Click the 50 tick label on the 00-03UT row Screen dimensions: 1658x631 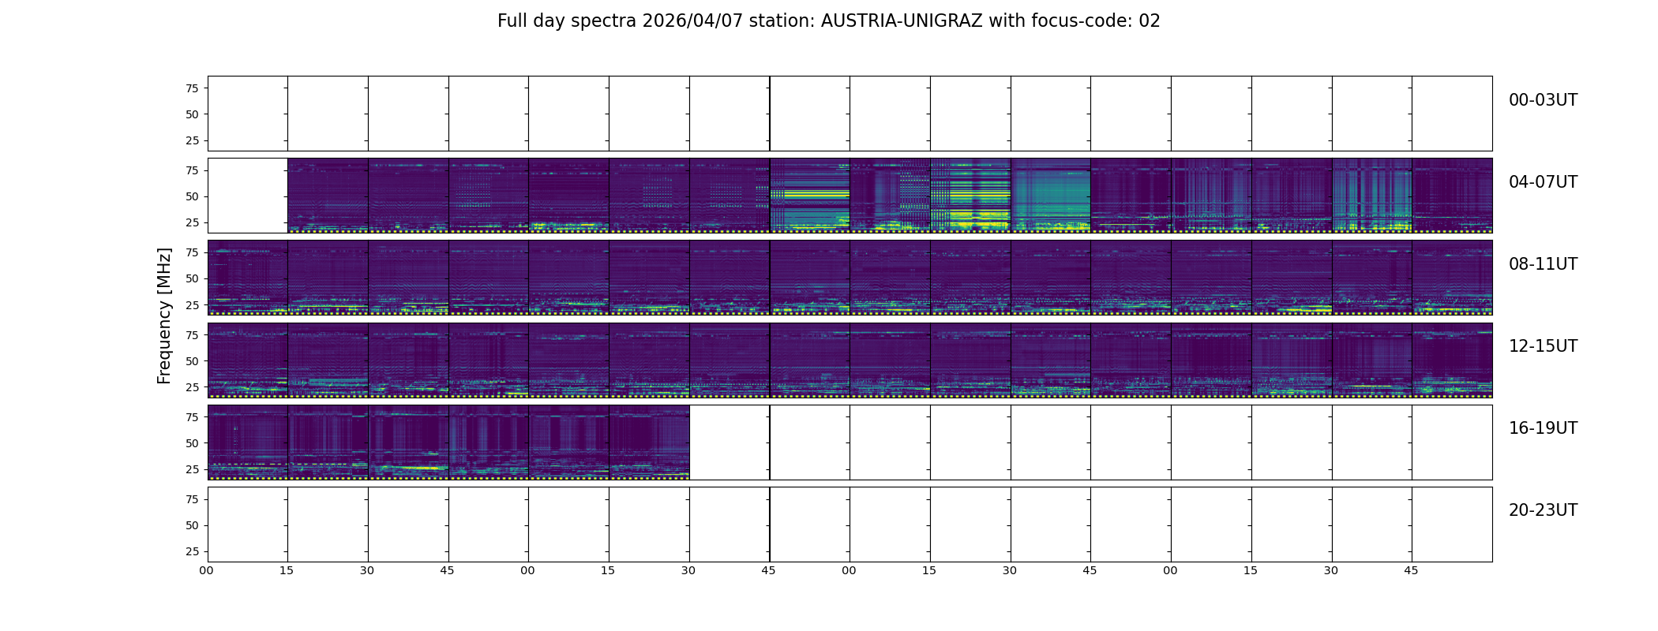pyautogui.click(x=192, y=114)
